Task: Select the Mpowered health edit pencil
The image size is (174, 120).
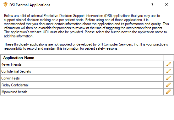Action: [x=168, y=92]
